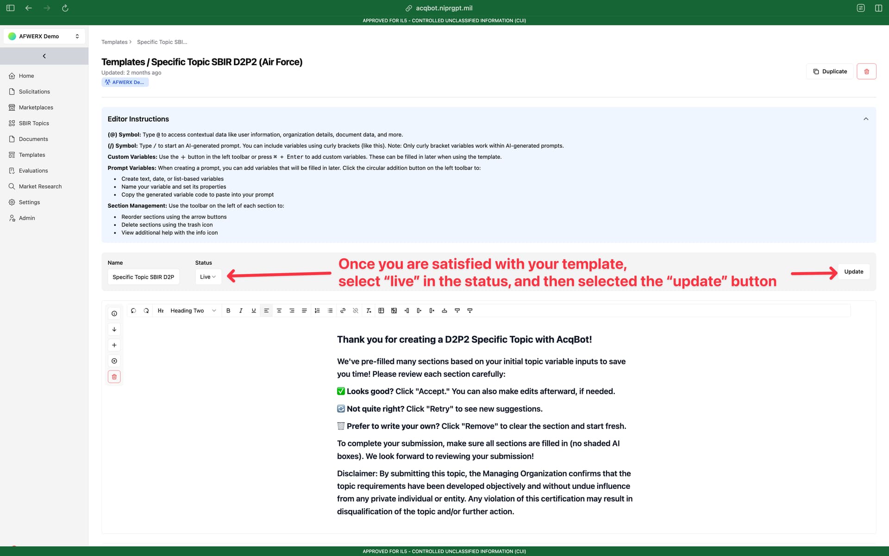Viewport: 889px width, 556px height.
Task: Click the 'Updated: 2 months ago' text
Action: click(x=131, y=73)
